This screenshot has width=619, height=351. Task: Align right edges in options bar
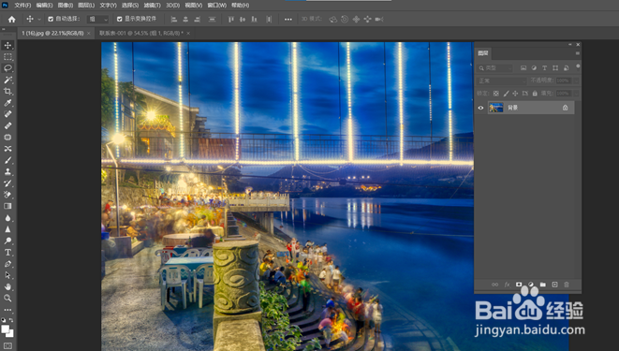point(198,19)
